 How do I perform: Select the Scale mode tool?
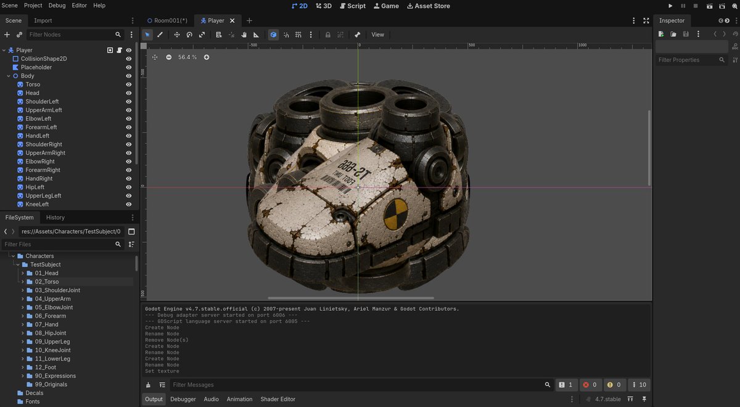coord(202,35)
